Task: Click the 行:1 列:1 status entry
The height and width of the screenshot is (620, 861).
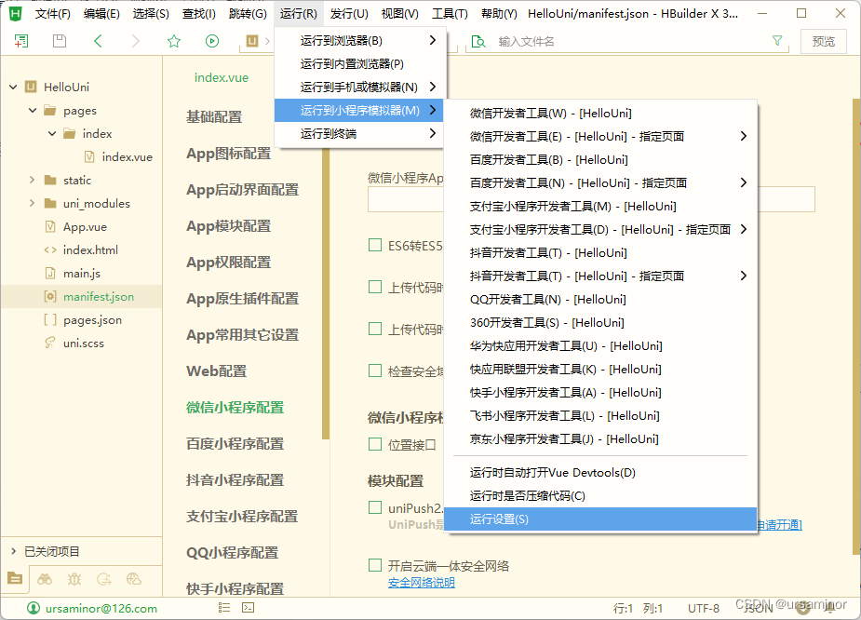Action: point(638,609)
